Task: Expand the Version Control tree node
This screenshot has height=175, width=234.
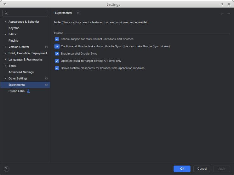Action: 5,47
